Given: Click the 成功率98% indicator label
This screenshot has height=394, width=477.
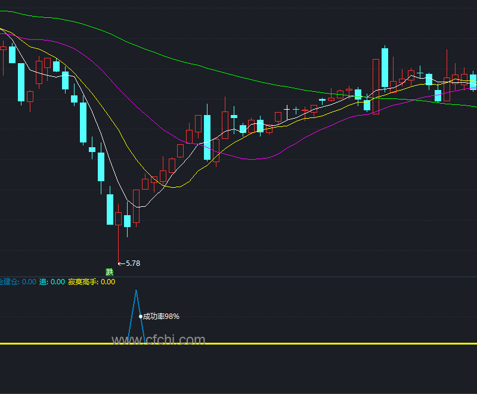Looking at the screenshot, I should point(161,317).
